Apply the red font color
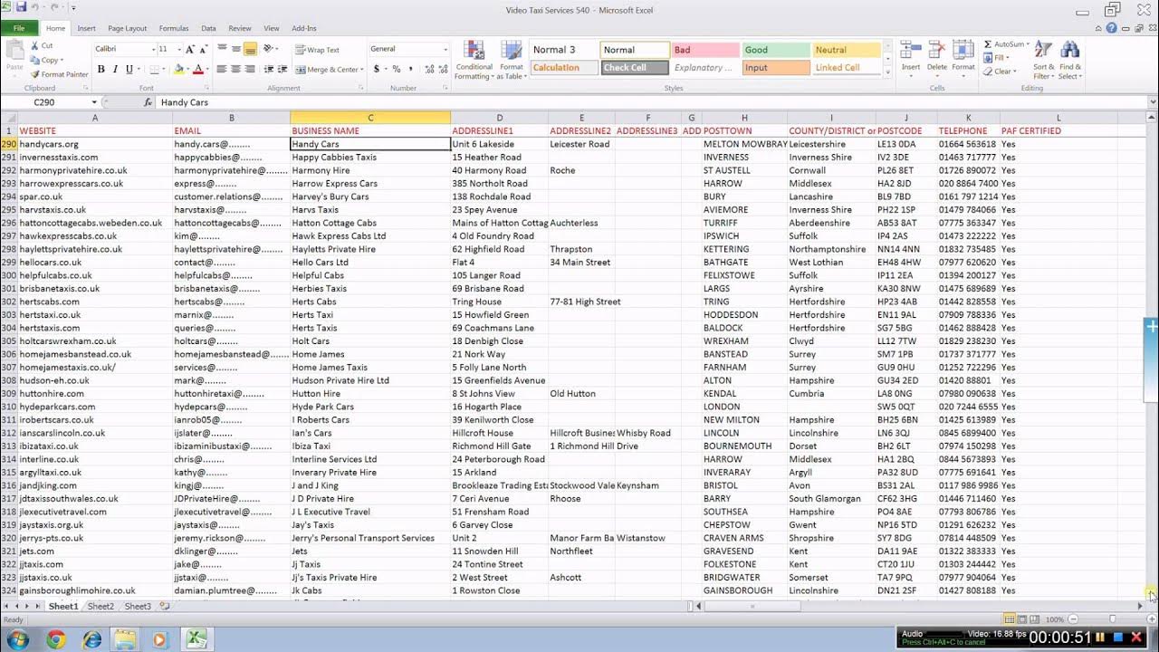This screenshot has width=1159, height=652. pyautogui.click(x=197, y=69)
